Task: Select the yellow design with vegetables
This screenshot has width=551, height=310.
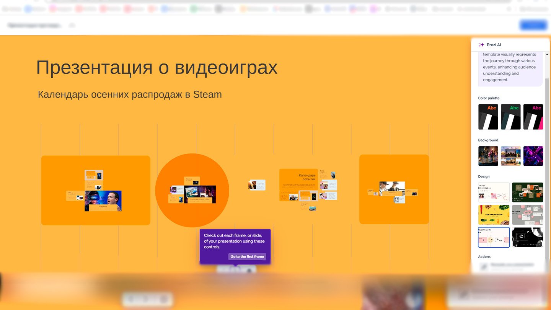Action: click(494, 215)
